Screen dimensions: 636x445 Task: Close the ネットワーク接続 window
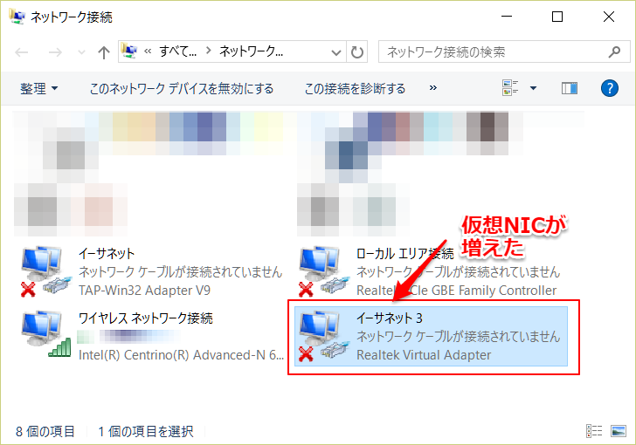click(x=608, y=17)
